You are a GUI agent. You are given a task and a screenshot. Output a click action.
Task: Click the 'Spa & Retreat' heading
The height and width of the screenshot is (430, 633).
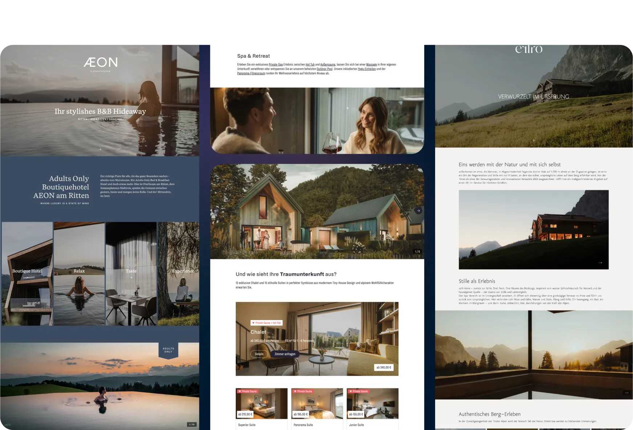point(253,56)
